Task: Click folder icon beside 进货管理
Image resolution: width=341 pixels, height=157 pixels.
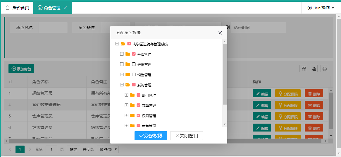Action: pyautogui.click(x=128, y=64)
